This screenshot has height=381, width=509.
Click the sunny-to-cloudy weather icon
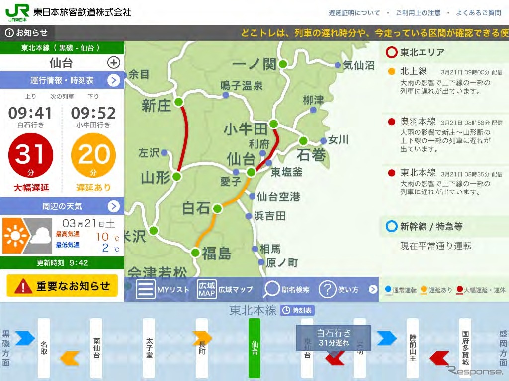[x=27, y=235]
